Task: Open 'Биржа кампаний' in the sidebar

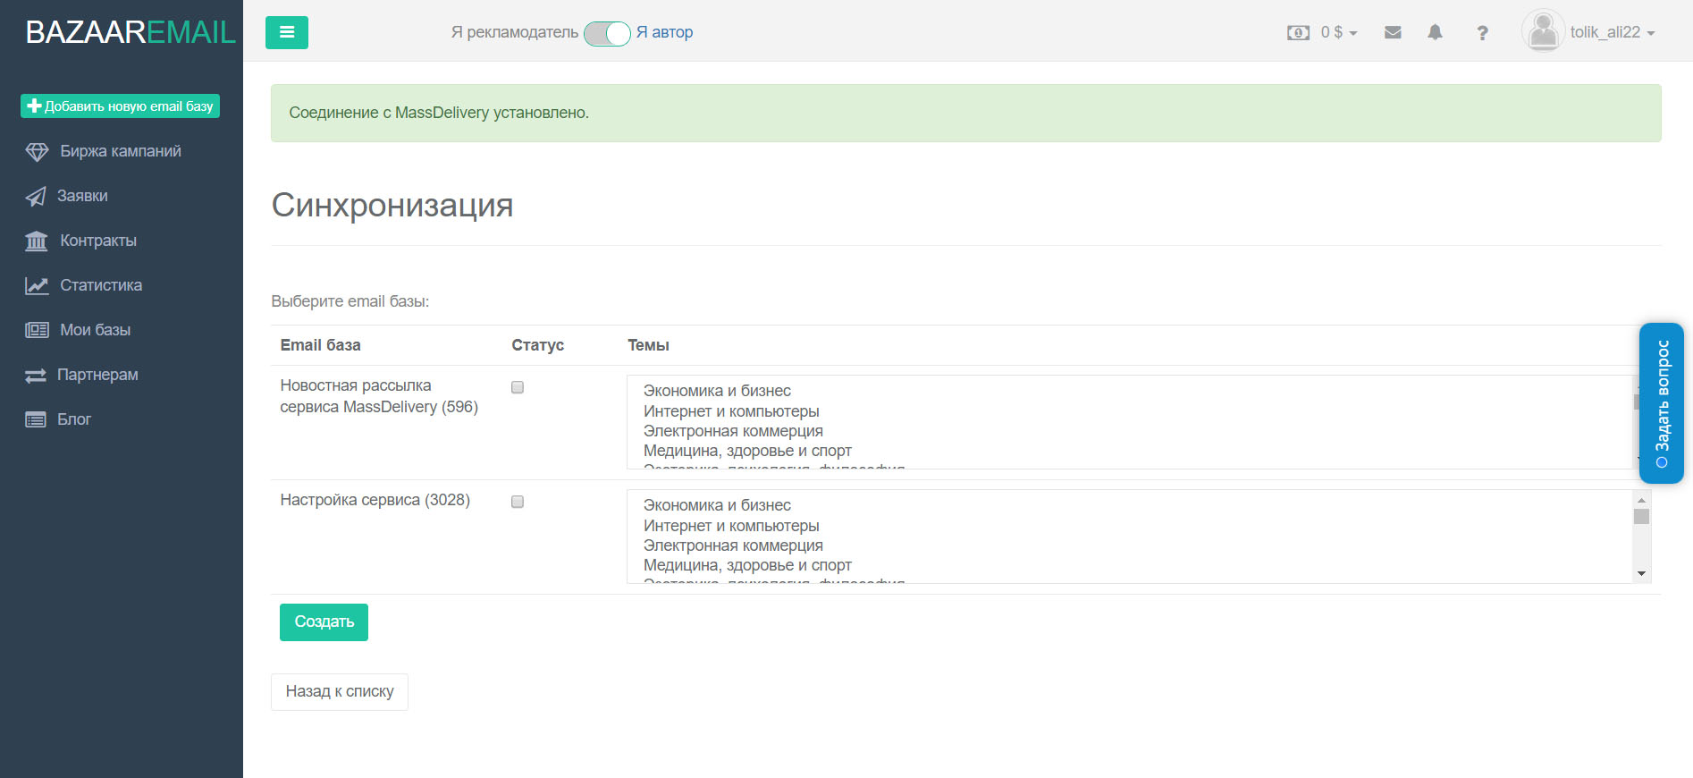Action: click(120, 151)
